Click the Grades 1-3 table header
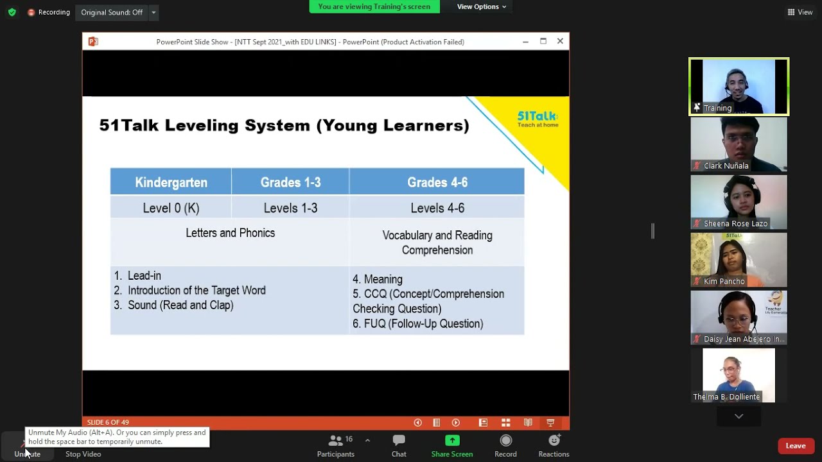 [290, 182]
